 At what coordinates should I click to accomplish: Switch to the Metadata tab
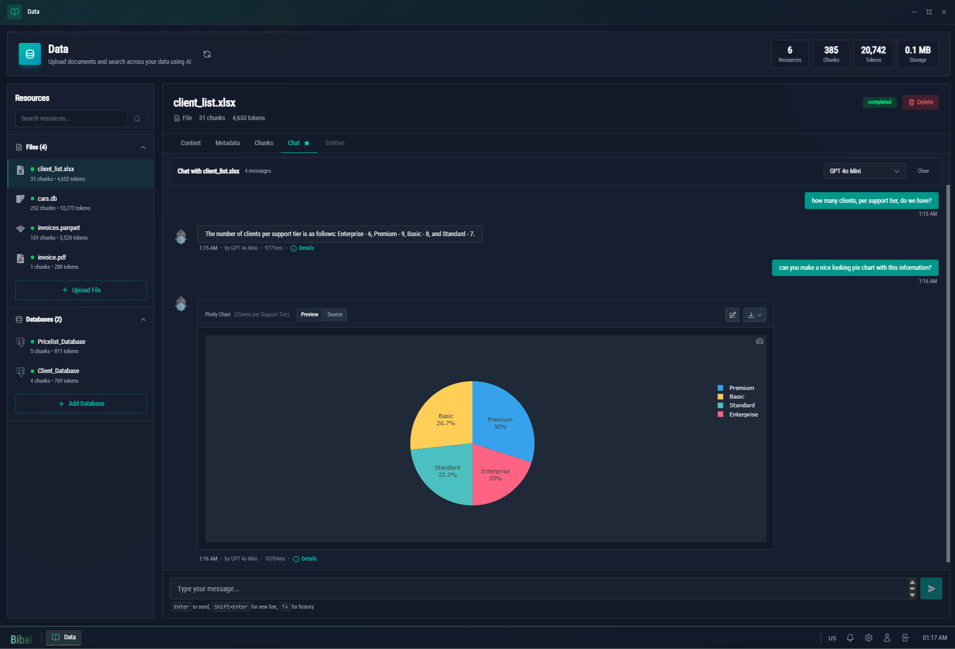(x=227, y=143)
